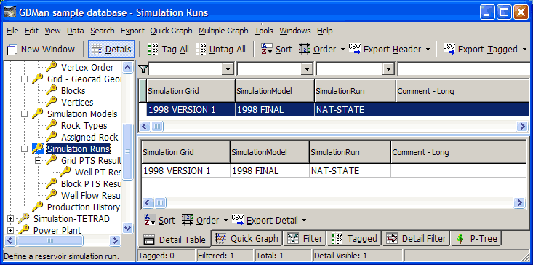Viewport: 533px width, 265px height.
Task: Click the top toolbar Sort icon
Action: (266, 50)
